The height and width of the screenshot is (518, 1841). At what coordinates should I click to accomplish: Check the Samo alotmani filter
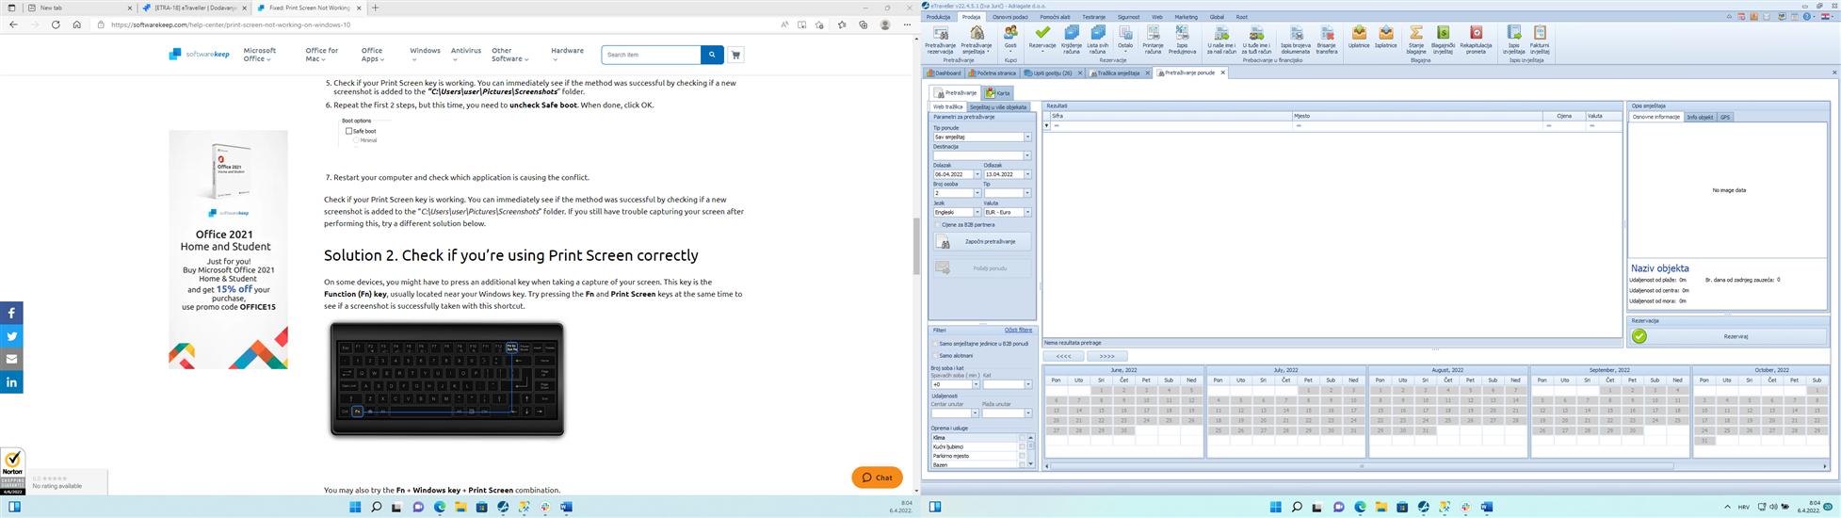(x=935, y=355)
